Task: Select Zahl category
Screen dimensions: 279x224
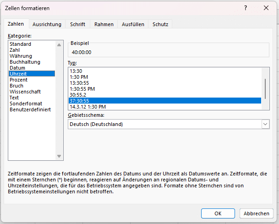Action: coord(32,50)
